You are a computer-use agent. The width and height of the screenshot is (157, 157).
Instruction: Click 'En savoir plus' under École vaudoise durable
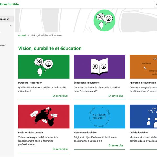[x=60, y=149]
